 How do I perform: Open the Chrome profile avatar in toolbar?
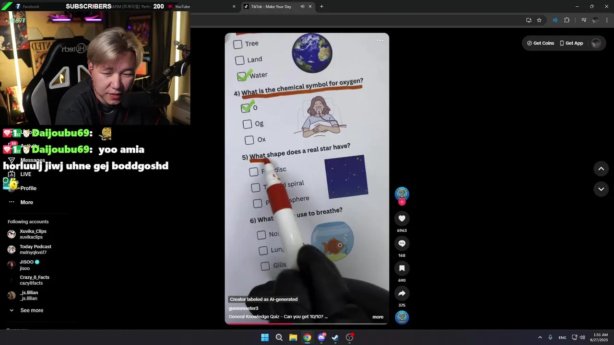click(x=595, y=20)
